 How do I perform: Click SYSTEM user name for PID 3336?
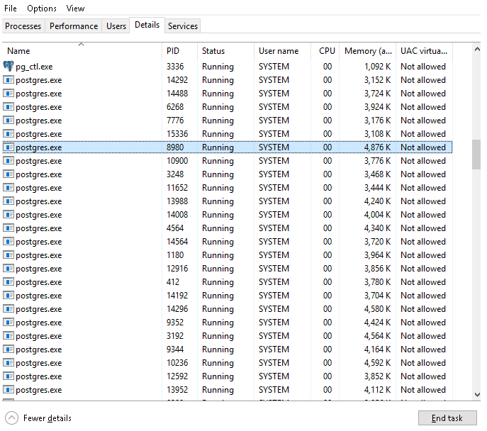coord(274,67)
